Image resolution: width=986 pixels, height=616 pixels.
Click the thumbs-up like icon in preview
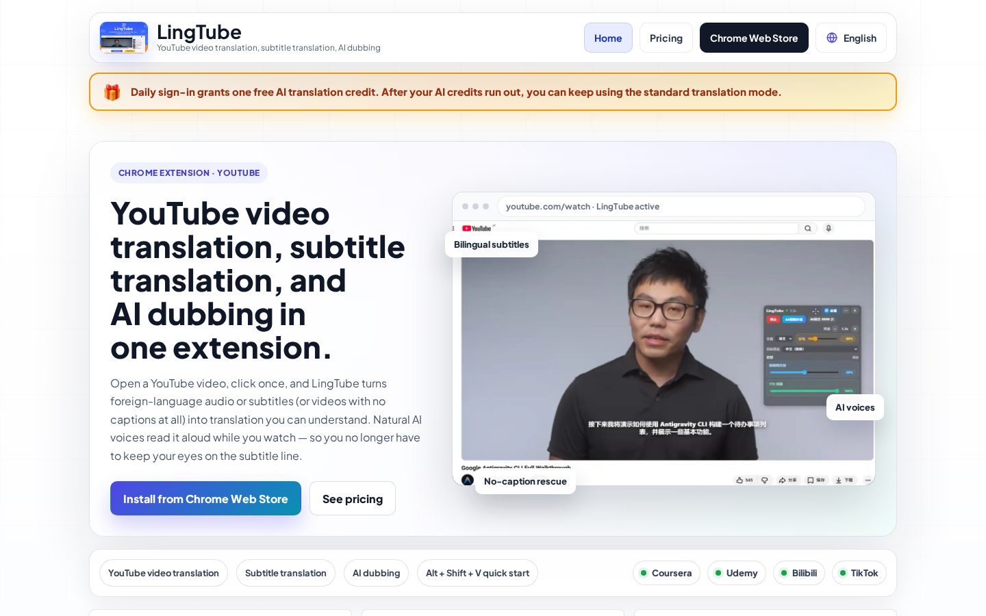[739, 480]
